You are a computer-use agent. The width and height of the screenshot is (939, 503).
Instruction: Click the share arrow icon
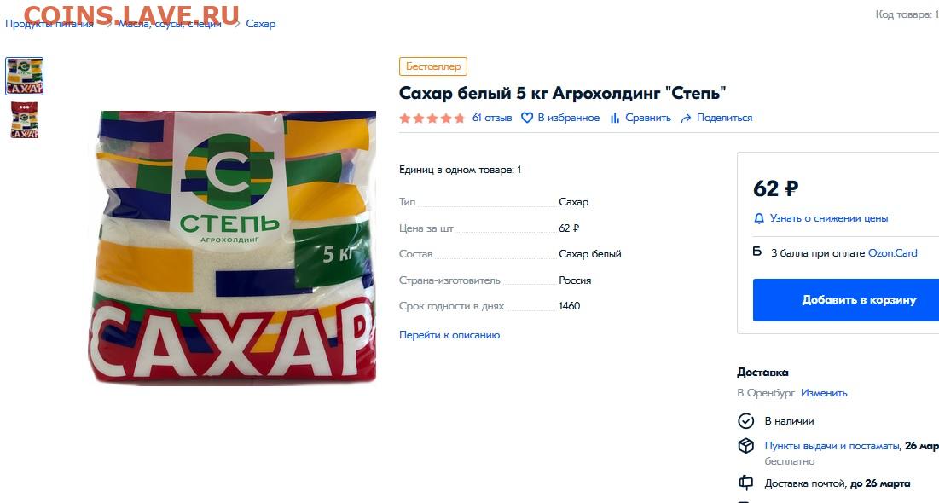(686, 118)
